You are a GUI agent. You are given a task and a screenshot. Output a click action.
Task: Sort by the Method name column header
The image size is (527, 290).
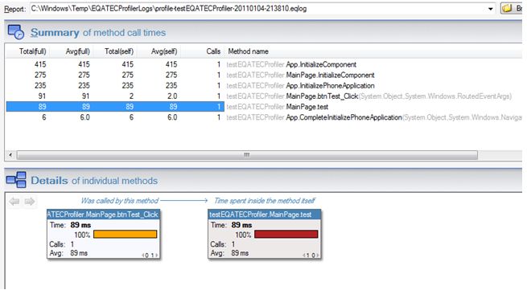click(248, 51)
